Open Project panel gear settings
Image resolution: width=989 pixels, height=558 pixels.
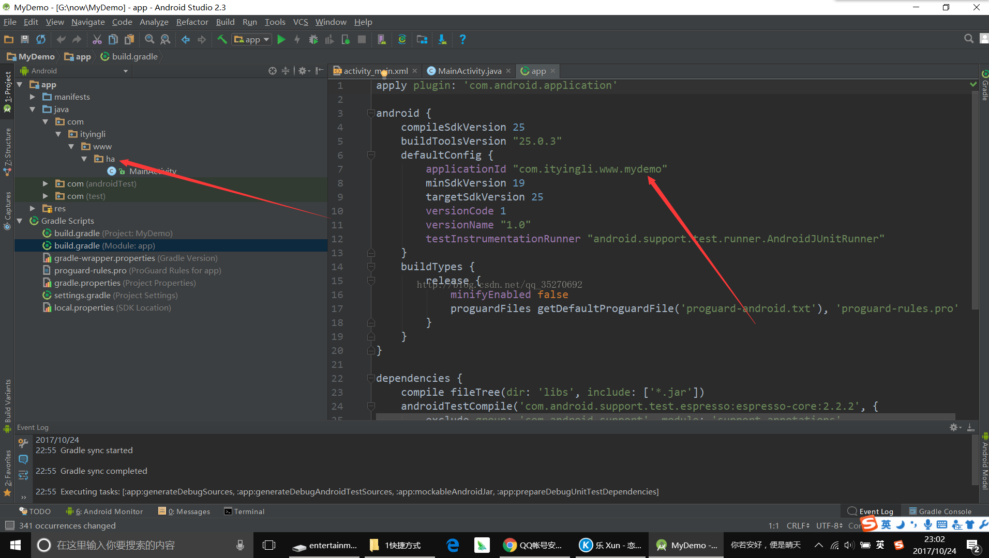point(304,71)
